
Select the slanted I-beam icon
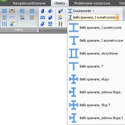coord(42,24)
